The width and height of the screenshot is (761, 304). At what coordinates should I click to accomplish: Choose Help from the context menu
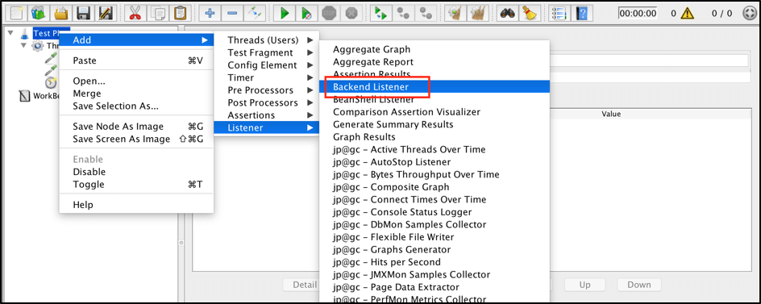(136, 205)
